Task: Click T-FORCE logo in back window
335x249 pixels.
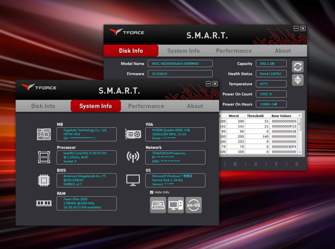Action: (x=126, y=32)
